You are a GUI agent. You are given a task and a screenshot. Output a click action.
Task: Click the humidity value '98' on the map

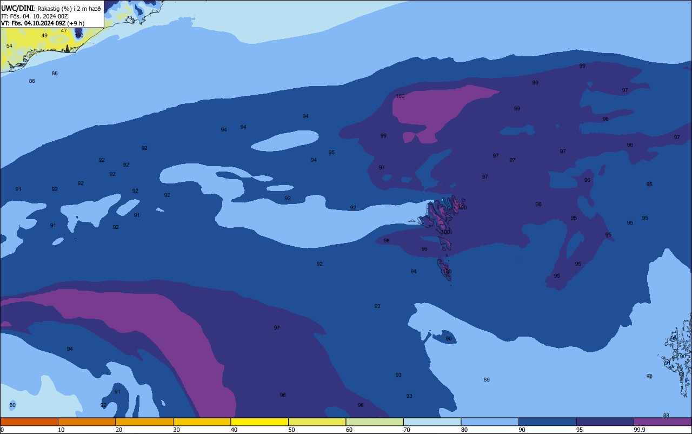click(283, 395)
